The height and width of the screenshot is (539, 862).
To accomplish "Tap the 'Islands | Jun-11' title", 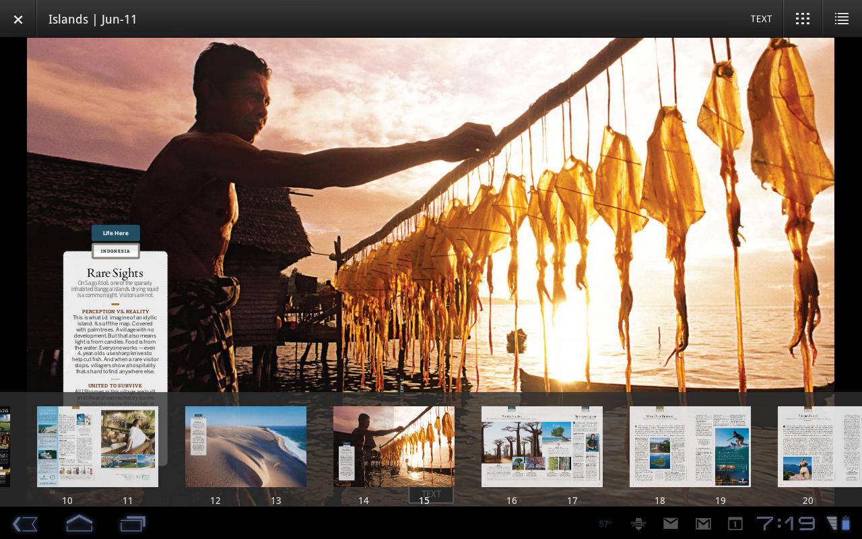I will coord(93,19).
